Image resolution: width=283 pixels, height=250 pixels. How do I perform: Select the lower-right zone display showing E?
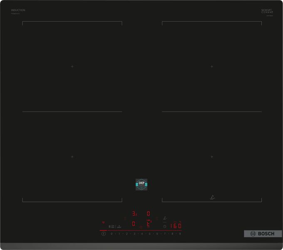pos(148,224)
